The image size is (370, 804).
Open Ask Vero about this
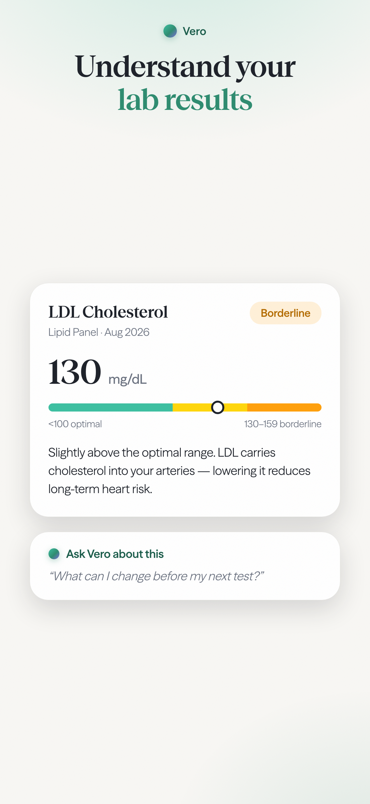point(185,566)
